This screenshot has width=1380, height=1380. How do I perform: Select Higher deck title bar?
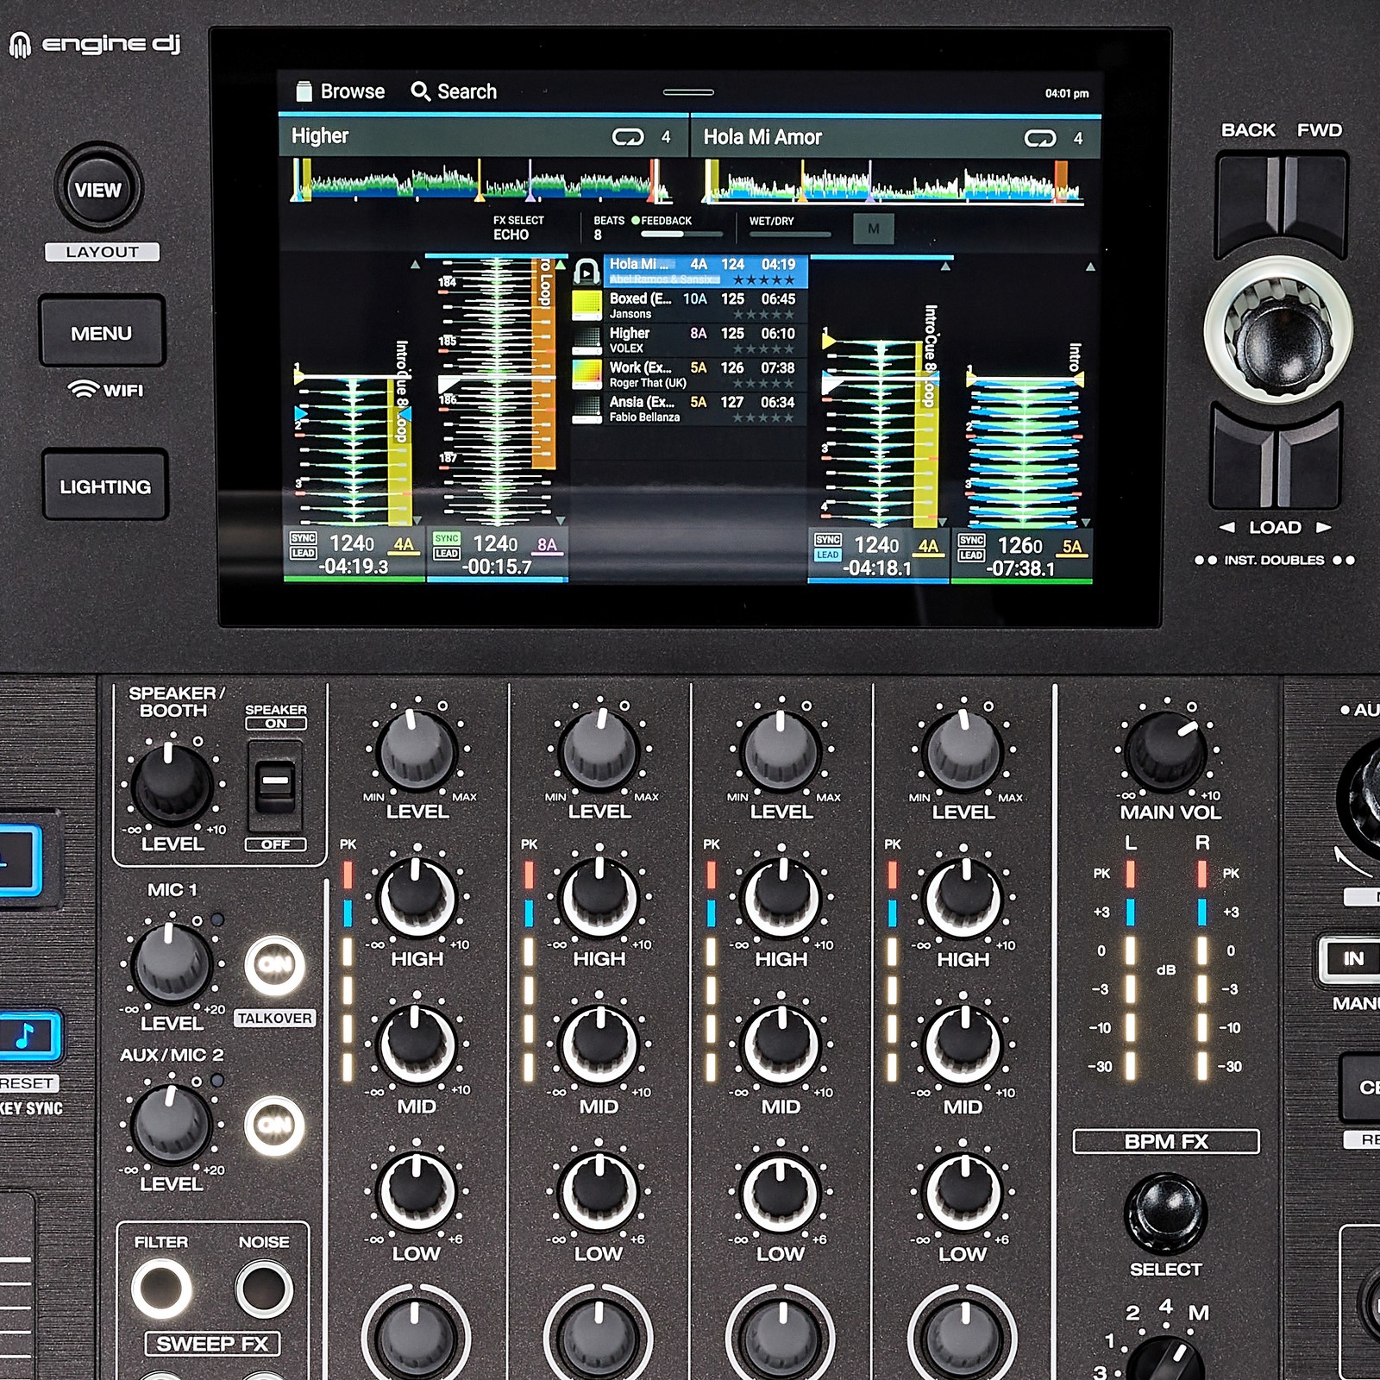[x=483, y=136]
